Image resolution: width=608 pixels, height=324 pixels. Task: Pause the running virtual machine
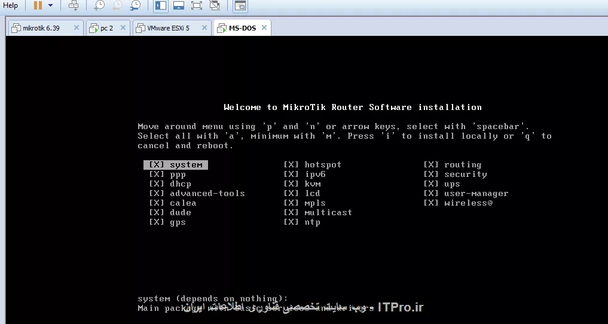click(x=38, y=5)
